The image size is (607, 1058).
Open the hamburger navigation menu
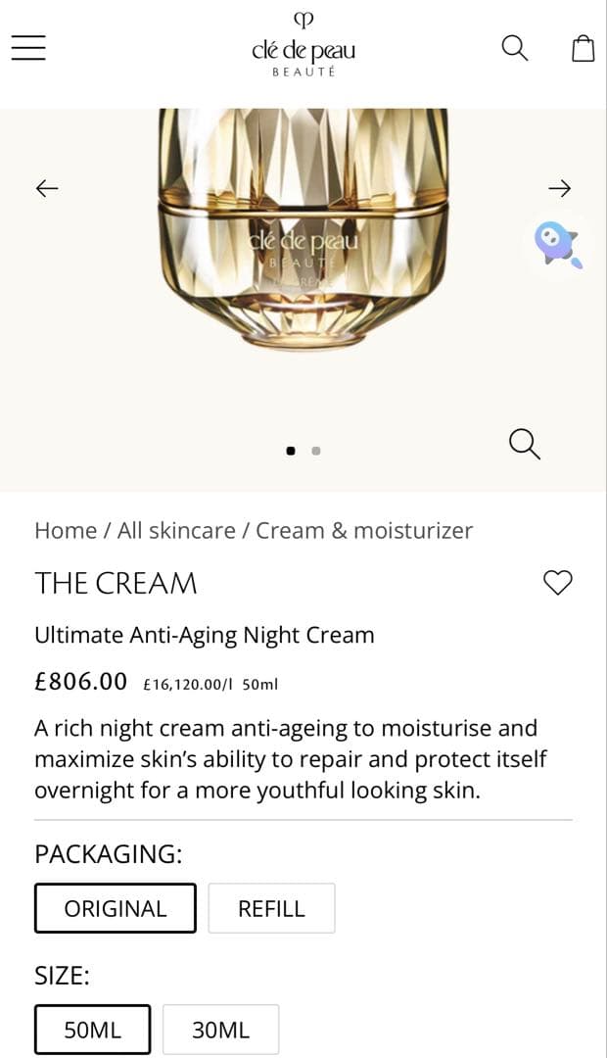[29, 48]
